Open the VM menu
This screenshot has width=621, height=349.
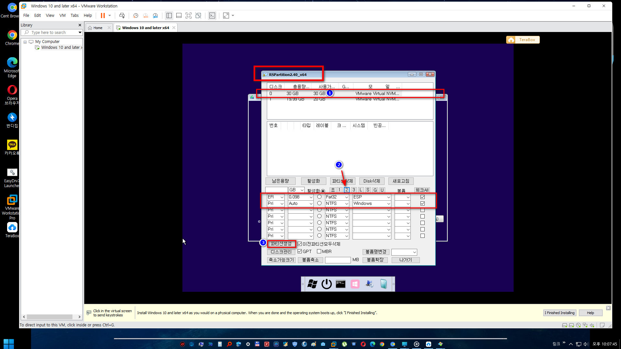(62, 15)
